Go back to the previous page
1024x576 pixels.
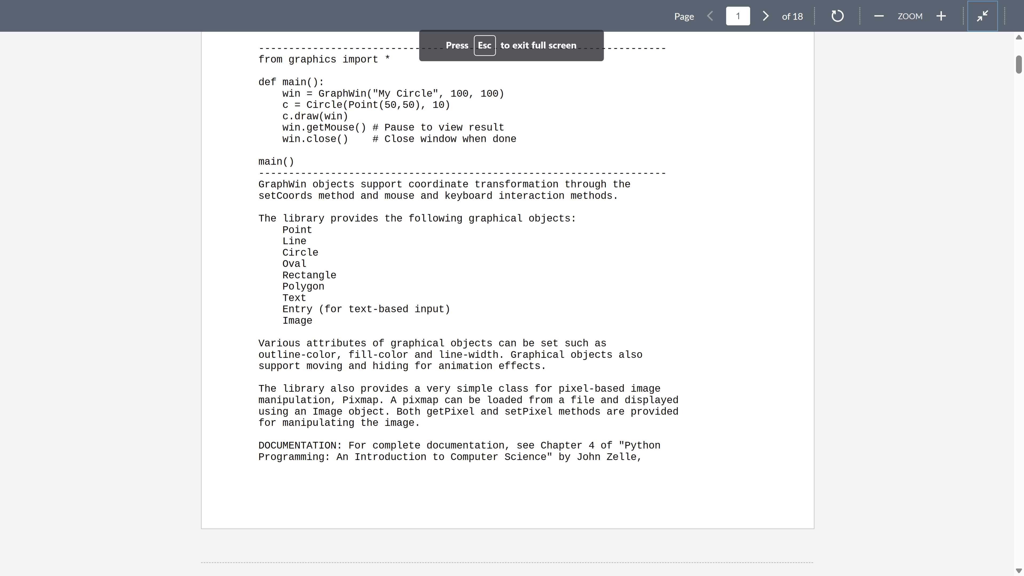[x=710, y=16]
